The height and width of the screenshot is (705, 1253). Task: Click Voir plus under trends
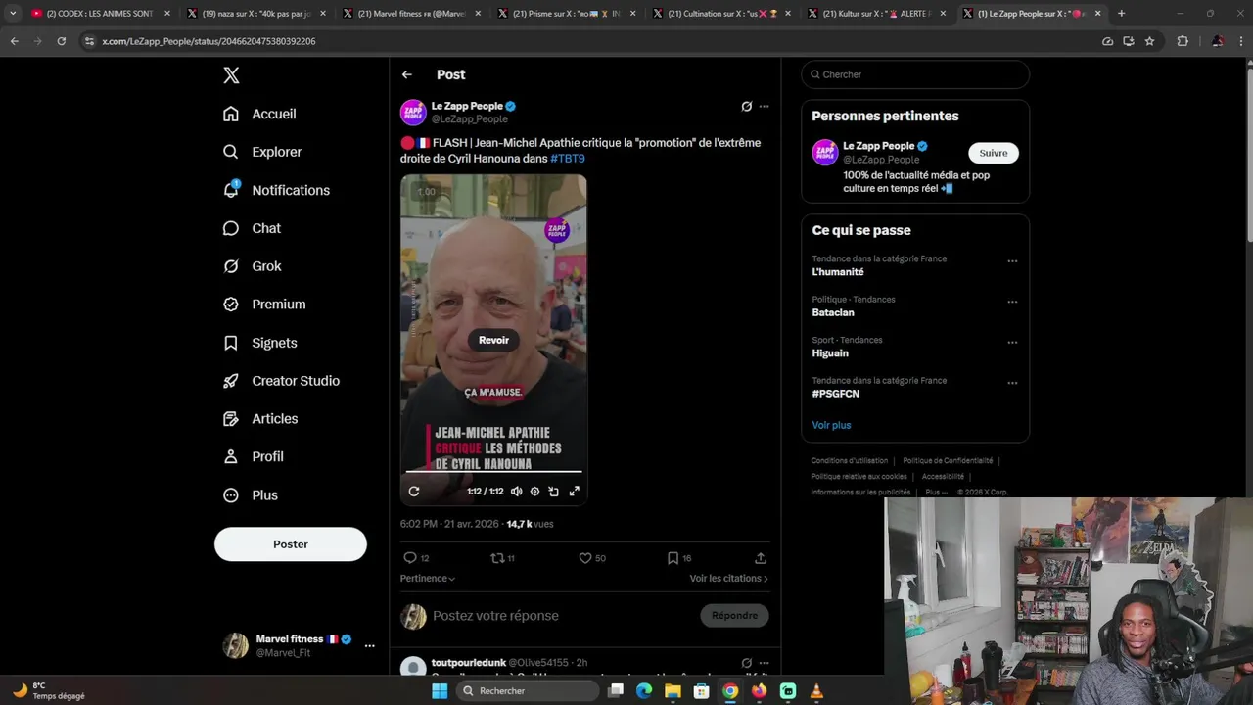(x=831, y=425)
